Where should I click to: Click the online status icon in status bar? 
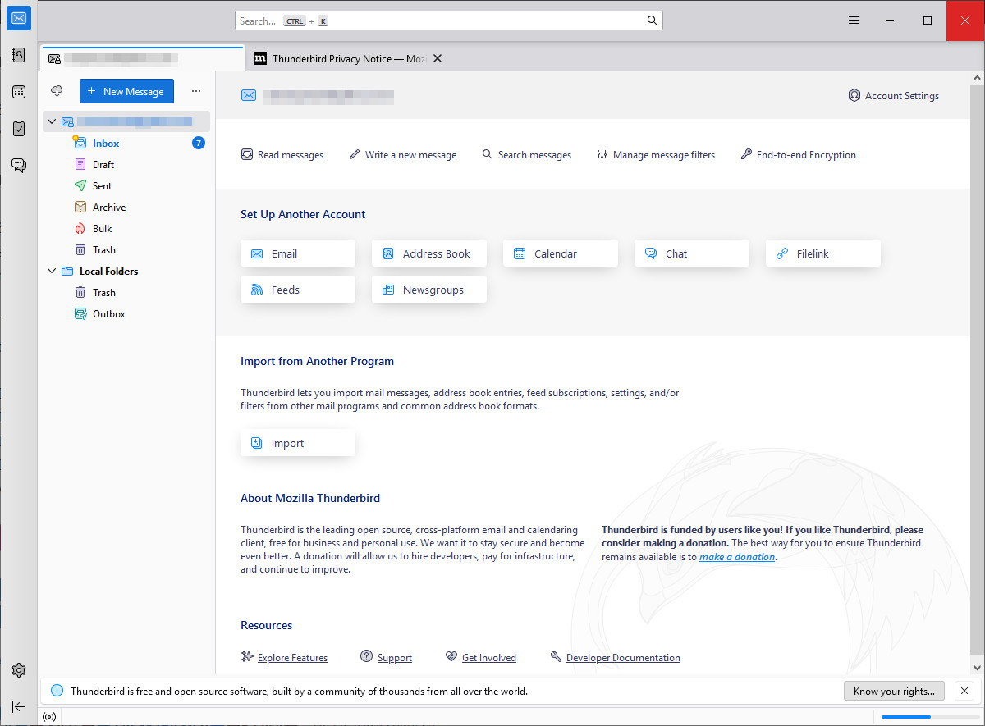[49, 717]
